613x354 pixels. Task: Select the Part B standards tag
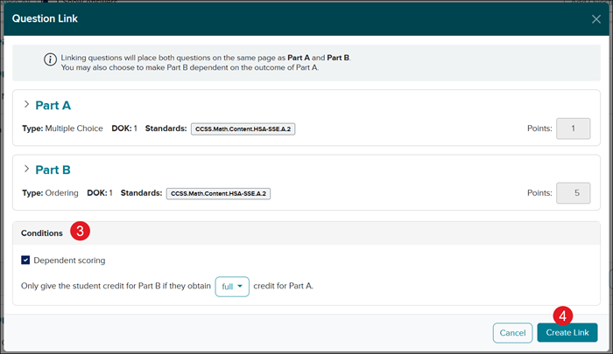click(218, 193)
